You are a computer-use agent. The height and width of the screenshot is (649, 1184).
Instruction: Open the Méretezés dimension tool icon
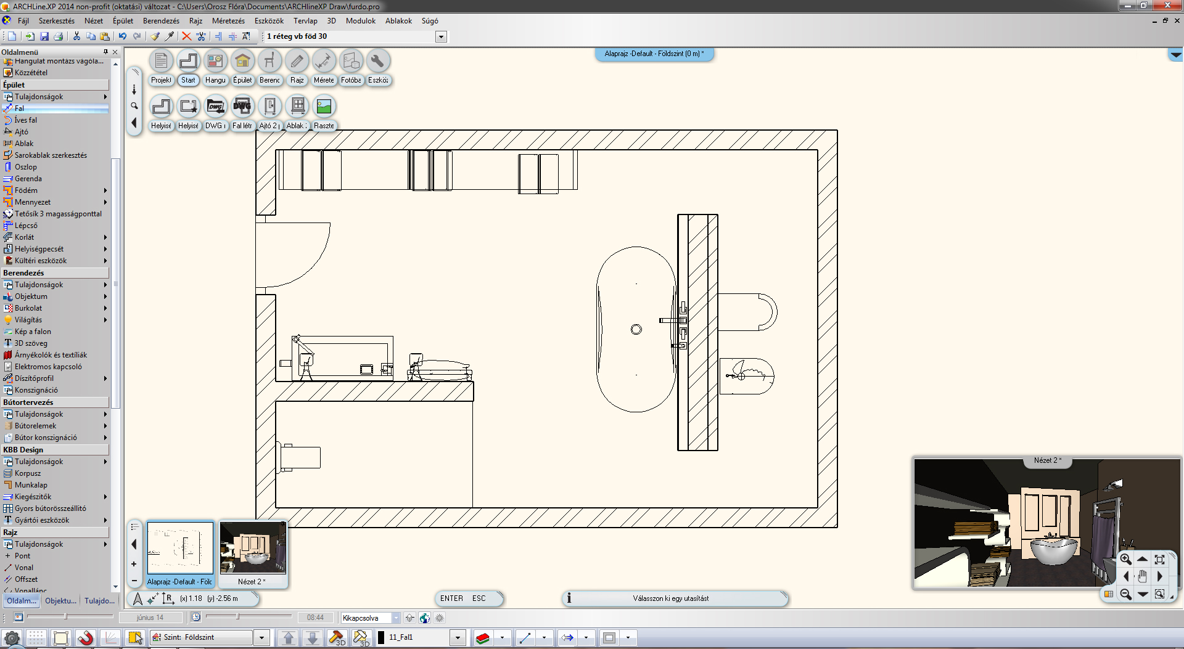pyautogui.click(x=323, y=61)
